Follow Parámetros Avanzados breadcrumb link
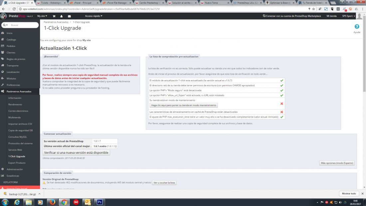This screenshot has width=366, height=206. (56, 22)
